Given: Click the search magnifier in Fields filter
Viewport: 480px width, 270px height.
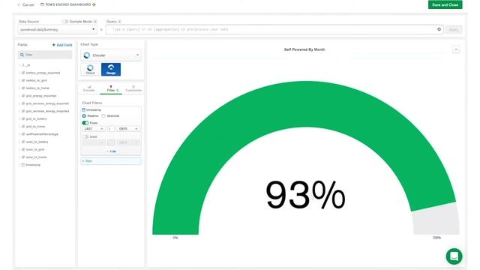Looking at the screenshot, I should pos(22,55).
